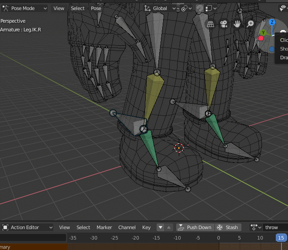Click the zoom view magnifier icon
This screenshot has width=288, height=250.
point(250,24)
